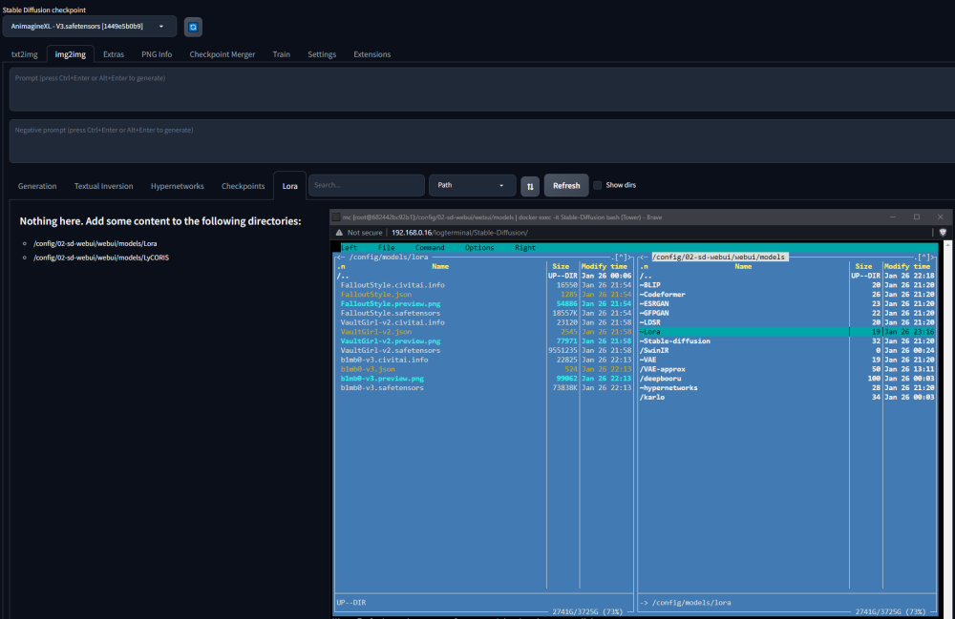
Task: Select the ~Stable-diffusion directory entry
Action: pos(675,341)
